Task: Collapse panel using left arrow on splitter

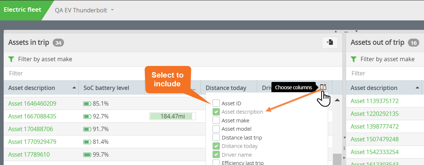Action: pos(344,137)
